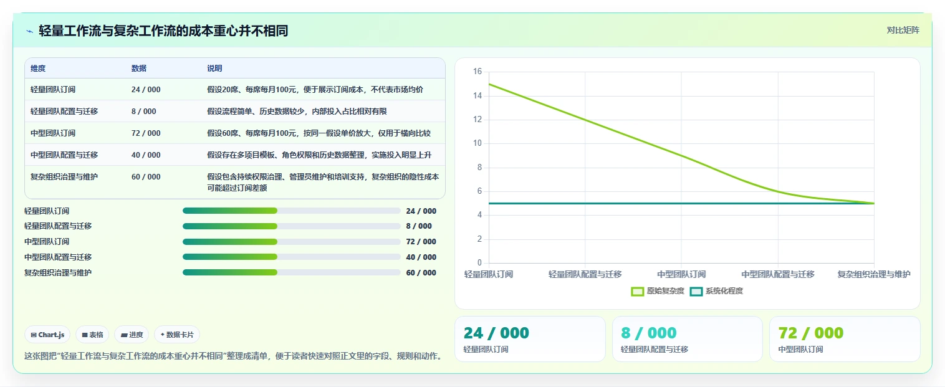Click the 轻量团队订阅 progress bar
The image size is (945, 387).
(x=291, y=211)
